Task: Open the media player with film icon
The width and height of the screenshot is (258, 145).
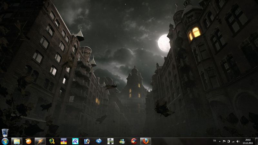Action: (87, 141)
